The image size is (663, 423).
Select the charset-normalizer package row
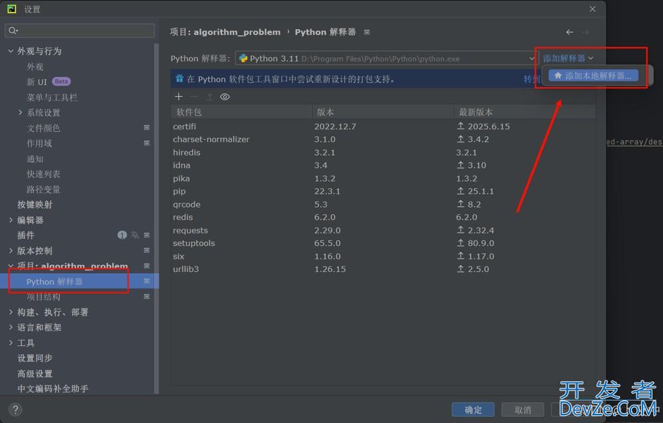click(x=383, y=139)
